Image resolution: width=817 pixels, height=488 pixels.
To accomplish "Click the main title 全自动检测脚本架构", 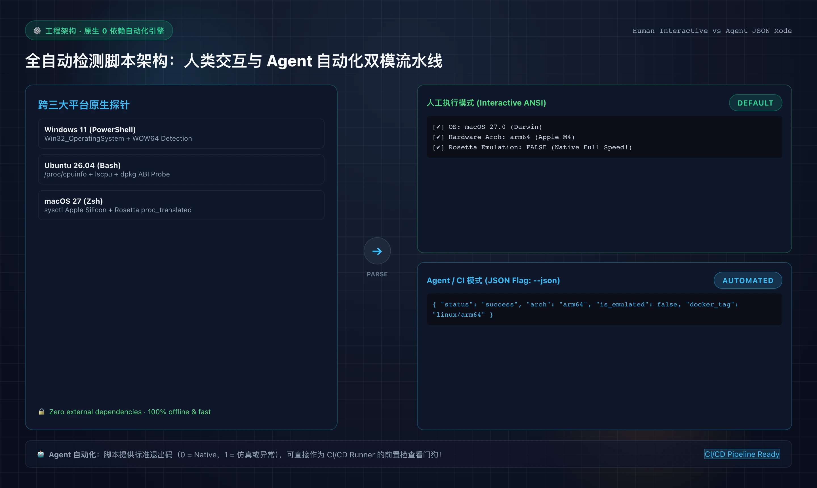I will 234,61.
